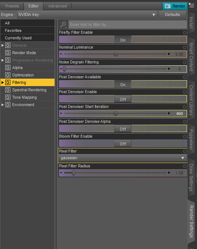Click the Render button
The width and height of the screenshot is (197, 249).
(x=175, y=6)
